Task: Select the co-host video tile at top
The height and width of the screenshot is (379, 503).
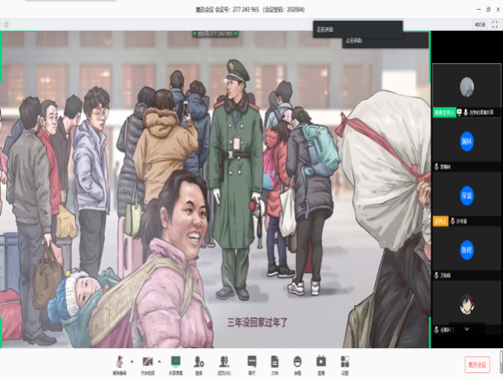Action: [466, 86]
